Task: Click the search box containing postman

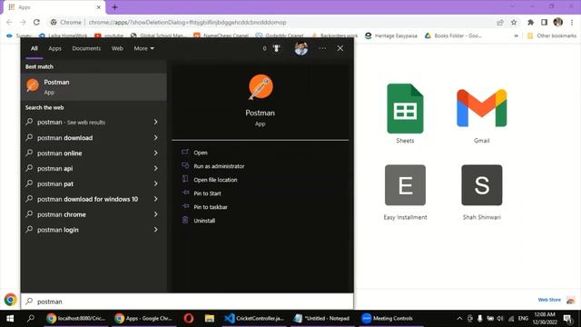Action: [187, 302]
